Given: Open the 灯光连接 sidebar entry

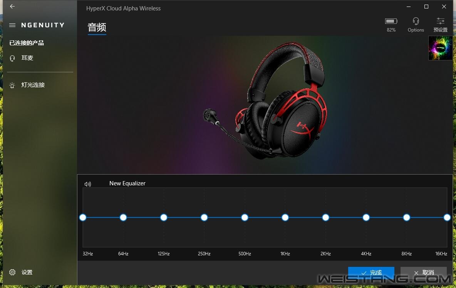Looking at the screenshot, I should [33, 85].
